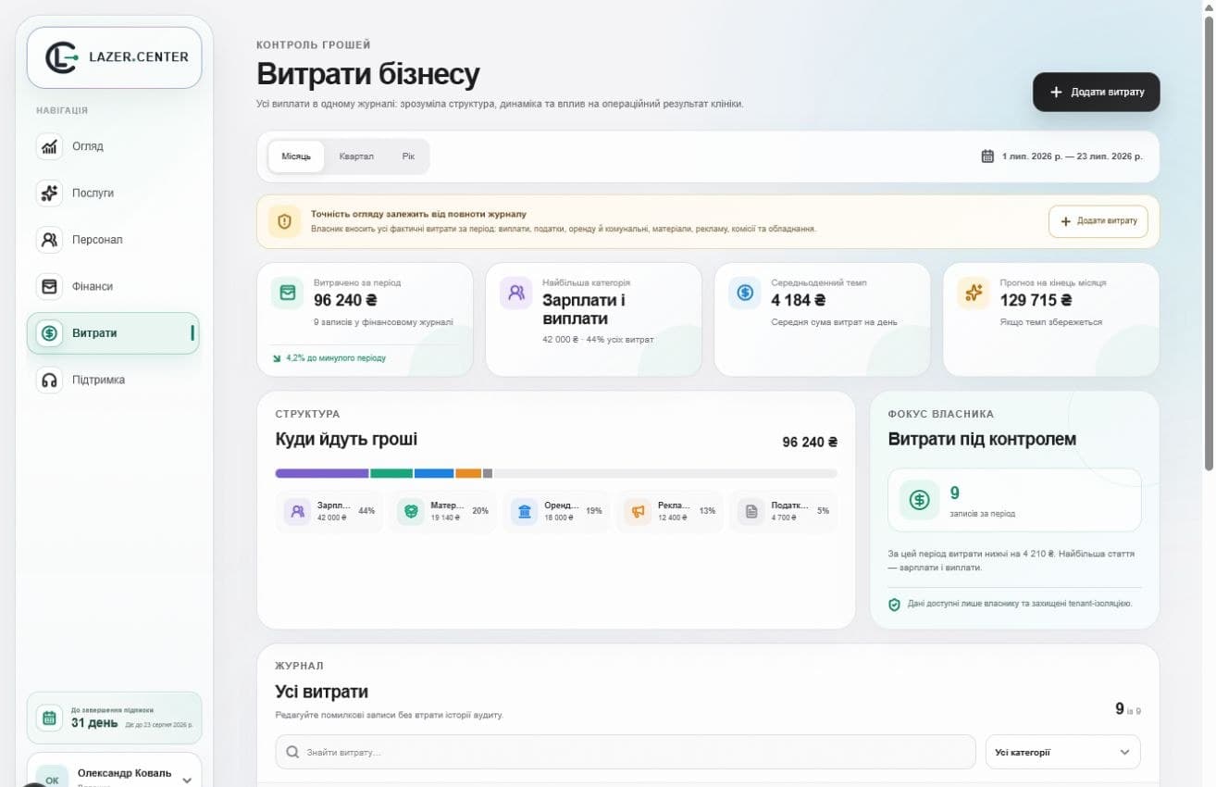Click the dark Додати витрату button
This screenshot has width=1216, height=787.
point(1096,92)
